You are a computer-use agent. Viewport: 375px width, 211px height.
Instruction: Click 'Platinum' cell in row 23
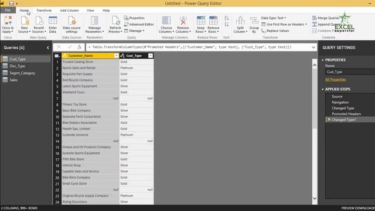coord(137,196)
